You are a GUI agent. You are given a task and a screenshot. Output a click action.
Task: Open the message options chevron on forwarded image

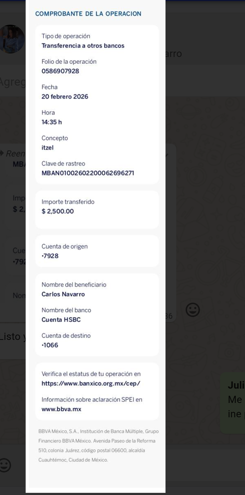[167, 155]
